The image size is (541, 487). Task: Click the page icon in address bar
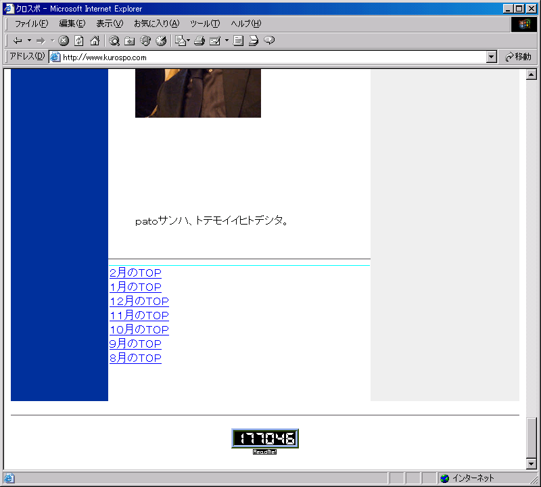pos(55,57)
